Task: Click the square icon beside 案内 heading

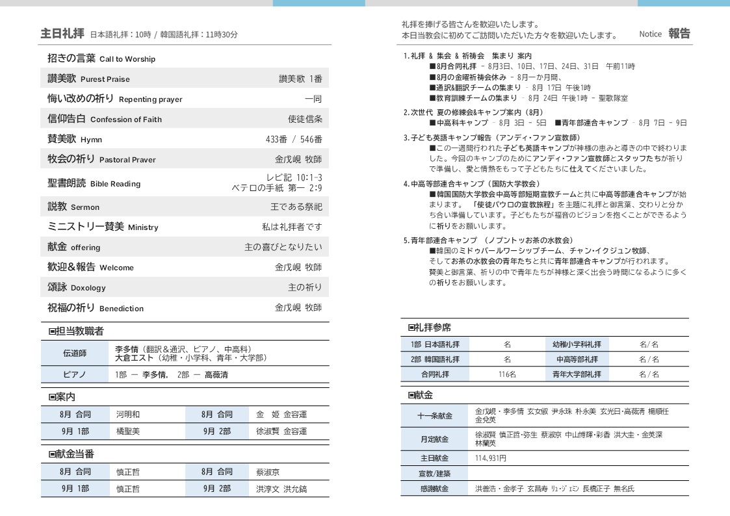Action: (53, 397)
